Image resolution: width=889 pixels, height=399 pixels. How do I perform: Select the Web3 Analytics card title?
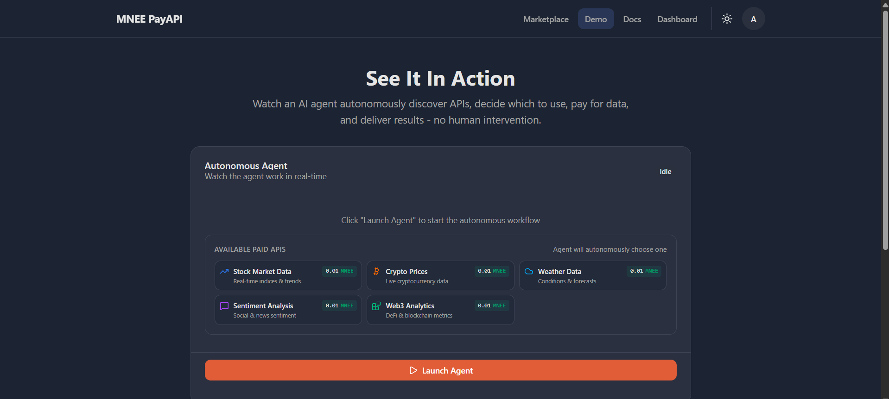[x=410, y=306]
